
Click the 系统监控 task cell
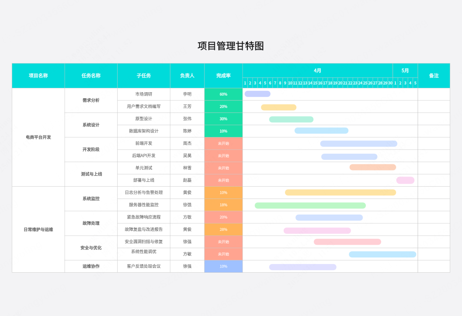click(x=91, y=199)
